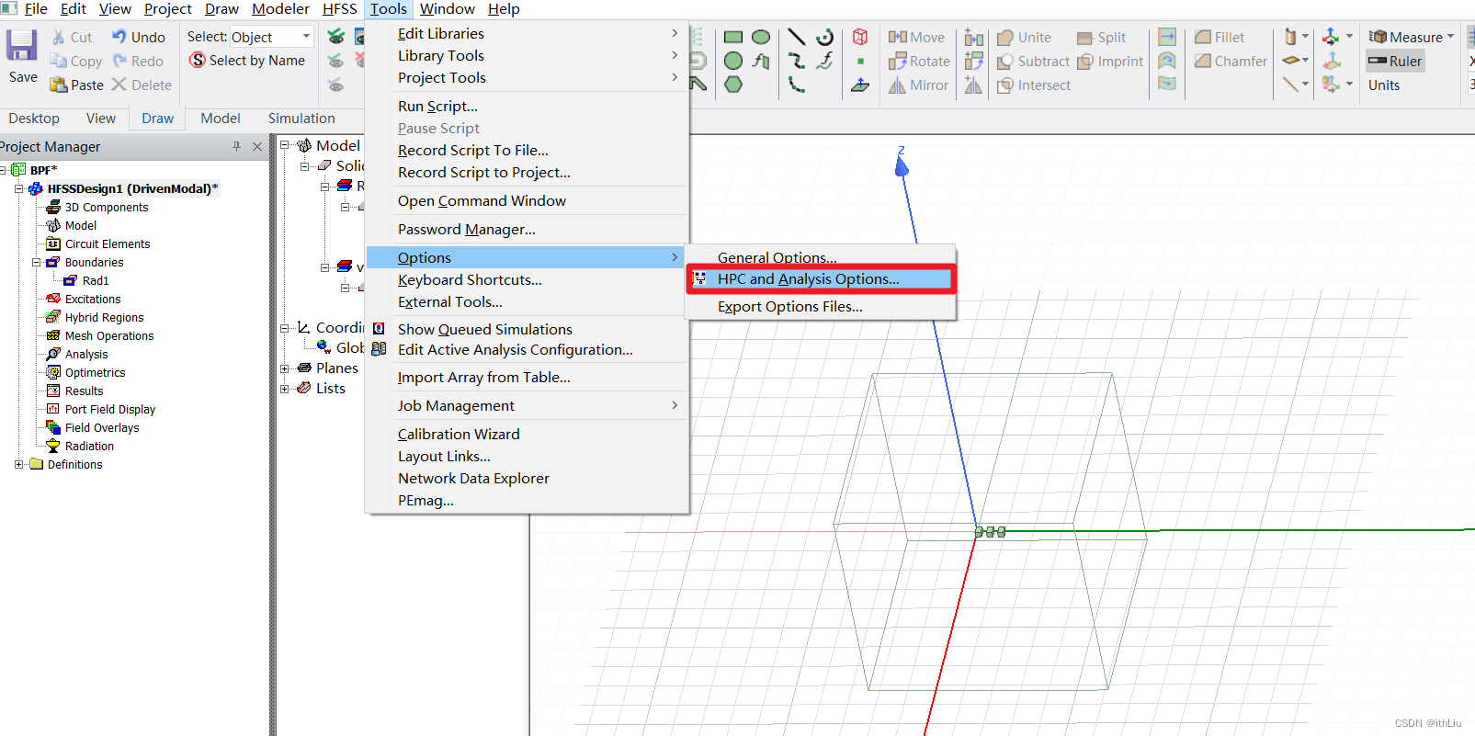Image resolution: width=1475 pixels, height=736 pixels.
Task: Click Select by Name
Action: click(247, 60)
